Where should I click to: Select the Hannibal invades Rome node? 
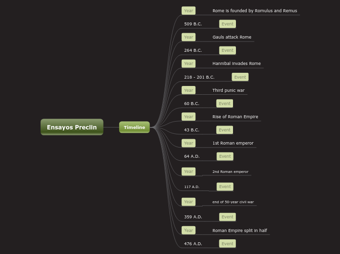coord(236,63)
